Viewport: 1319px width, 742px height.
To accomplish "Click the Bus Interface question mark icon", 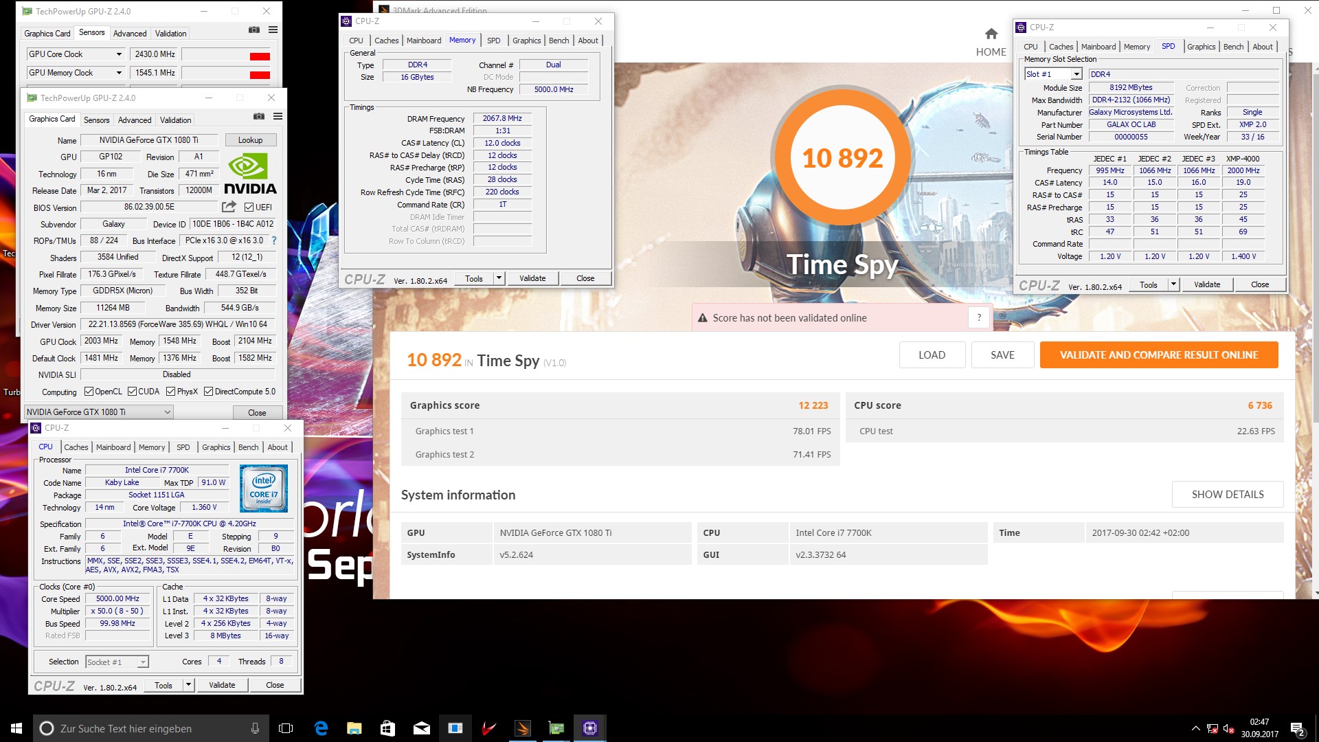I will pyautogui.click(x=274, y=240).
